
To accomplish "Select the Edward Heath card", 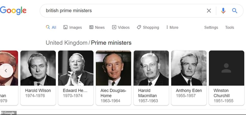I will click(x=76, y=78).
